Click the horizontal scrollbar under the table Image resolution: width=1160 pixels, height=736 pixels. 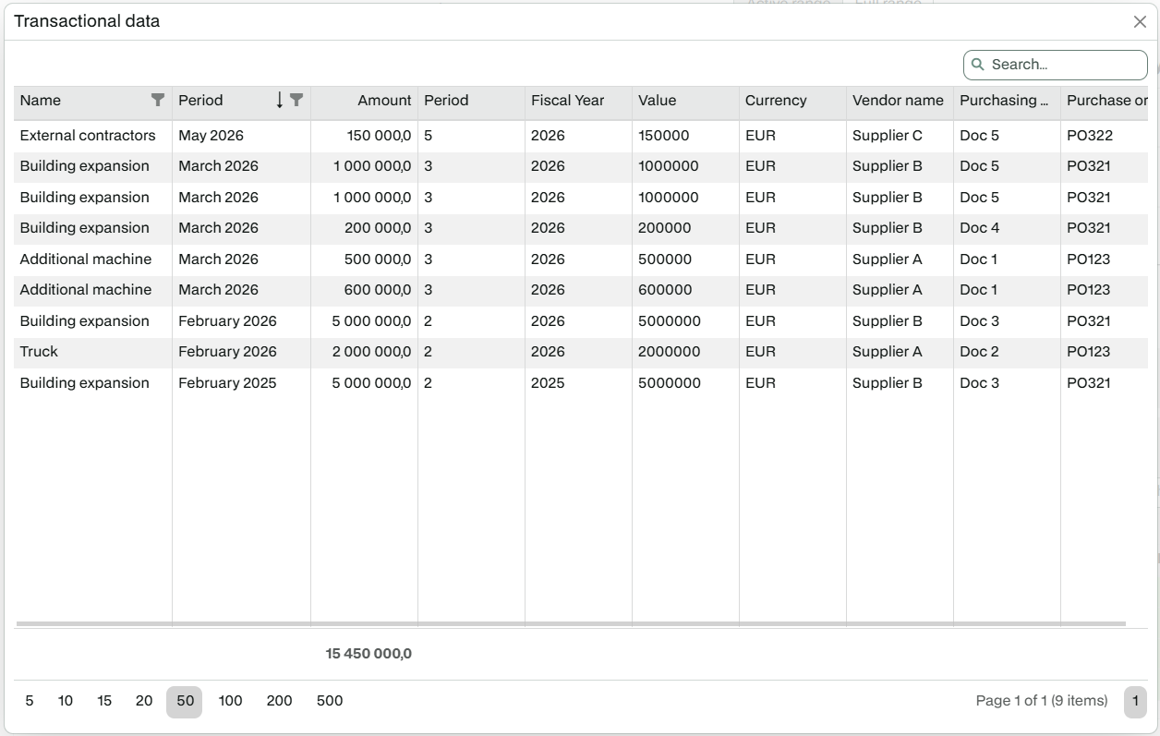click(x=571, y=624)
